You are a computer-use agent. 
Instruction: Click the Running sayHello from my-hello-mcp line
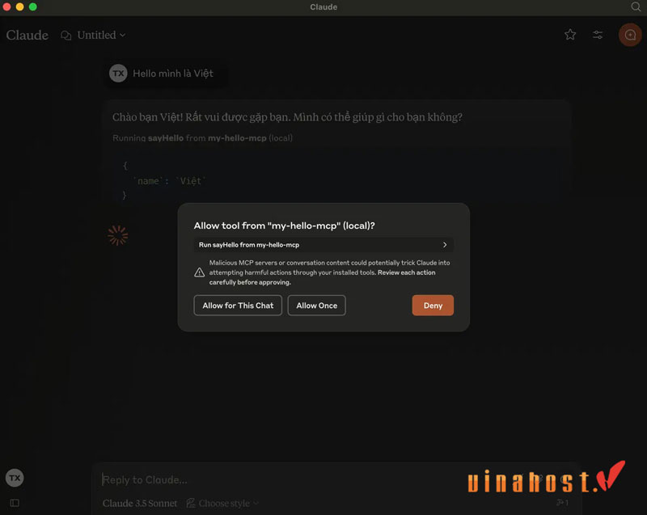pyautogui.click(x=203, y=138)
